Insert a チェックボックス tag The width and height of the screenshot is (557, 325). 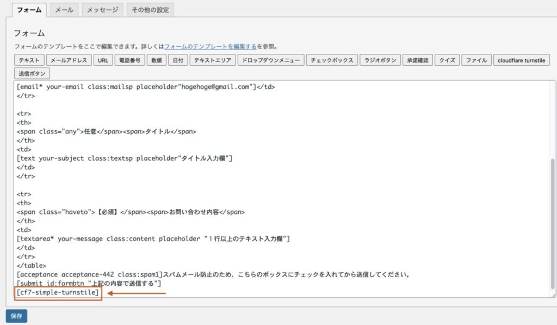pos(332,60)
